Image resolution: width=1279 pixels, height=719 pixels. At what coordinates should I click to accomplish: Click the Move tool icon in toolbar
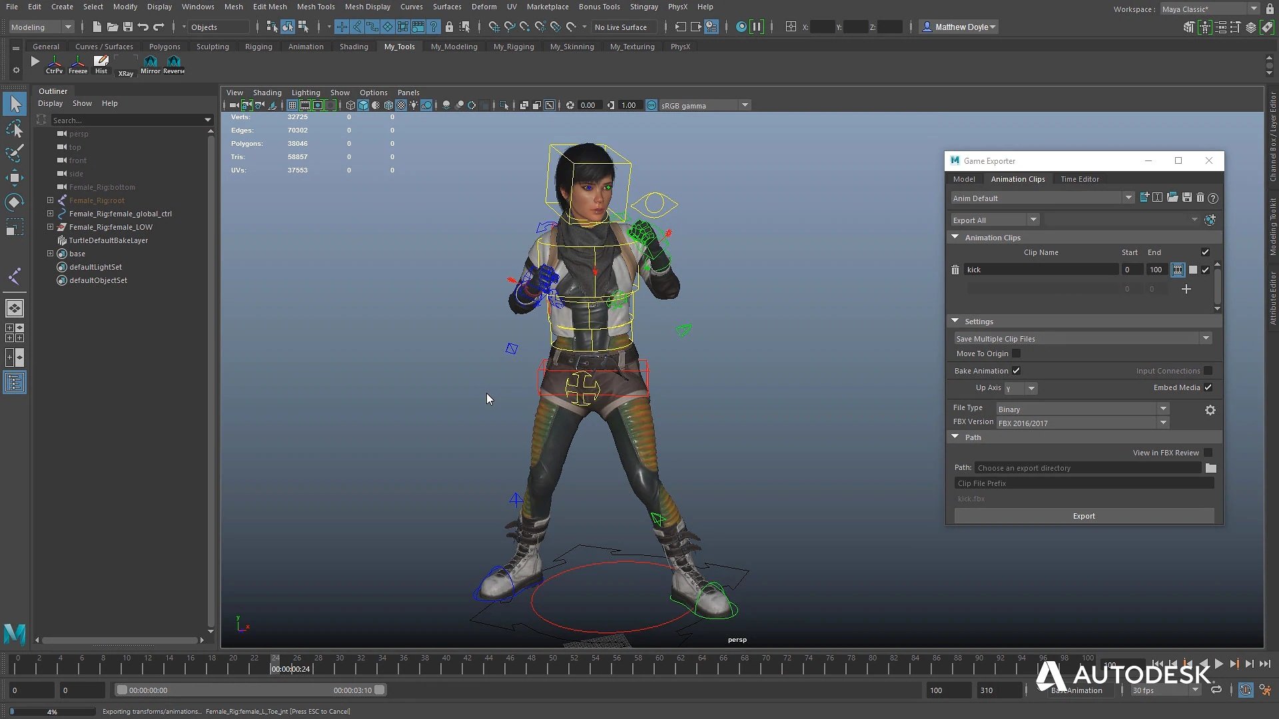[x=14, y=176]
